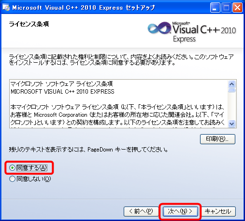The width and height of the screenshot is (245, 221).
Task: Go back with the < 前へ(P) button
Action: [141, 211]
